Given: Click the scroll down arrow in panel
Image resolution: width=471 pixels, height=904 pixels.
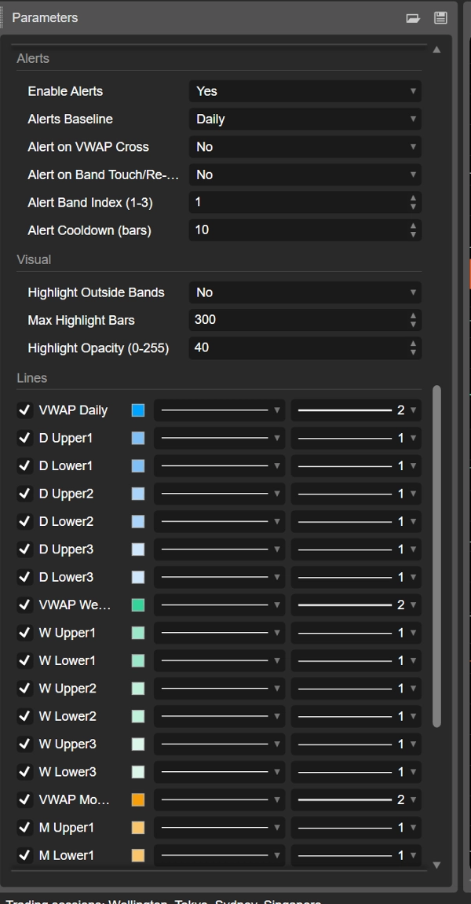Looking at the screenshot, I should (x=436, y=865).
